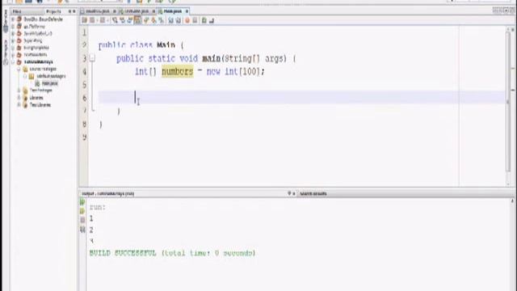This screenshot has height=291, width=517.
Task: Click Find Selection icon in editor toolbar
Action: coord(115,20)
